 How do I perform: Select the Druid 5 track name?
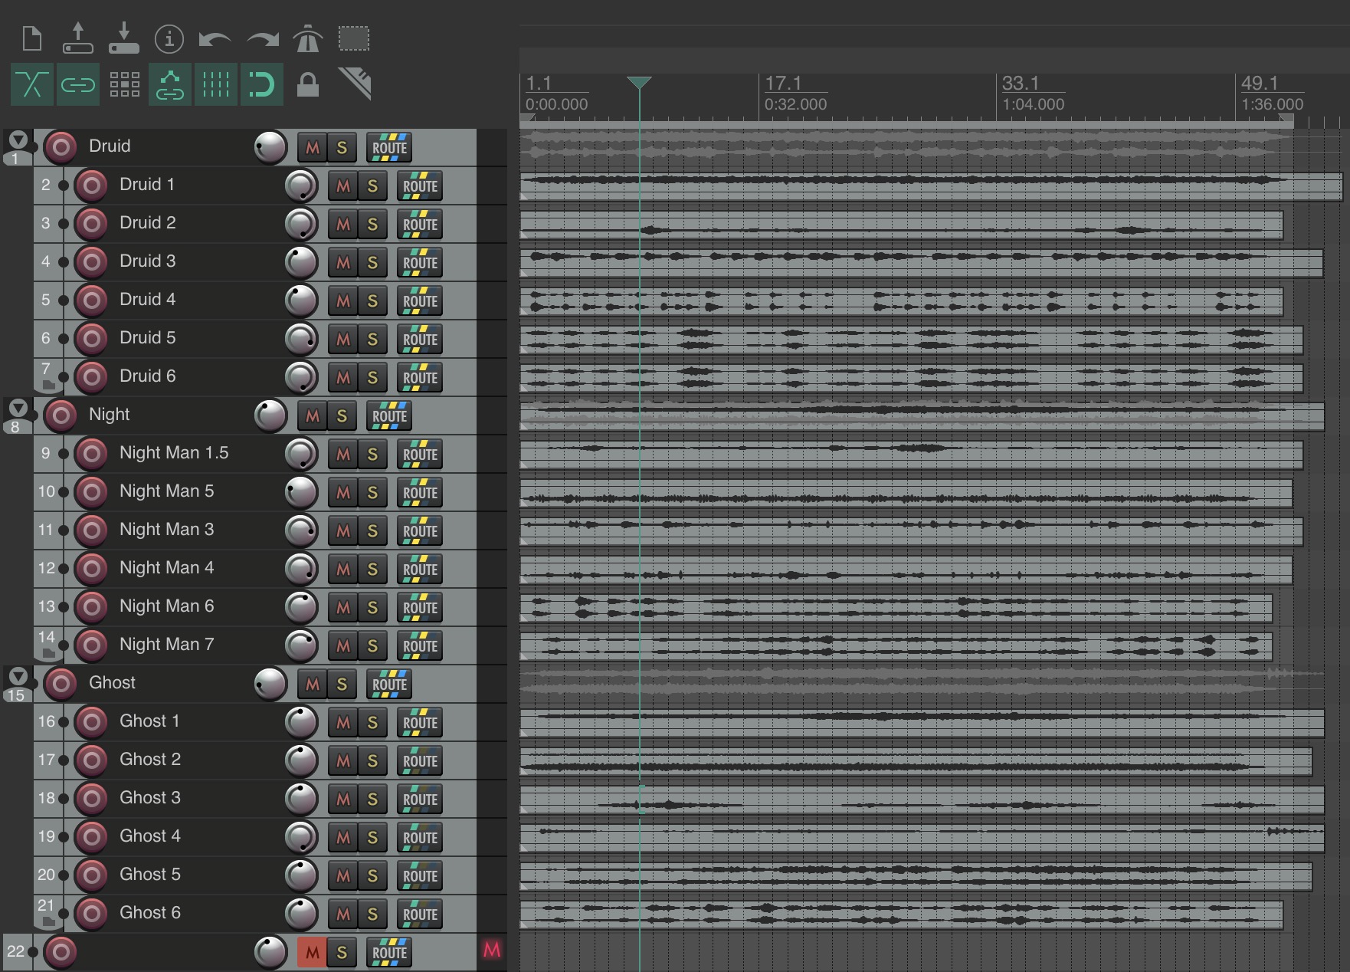(147, 337)
